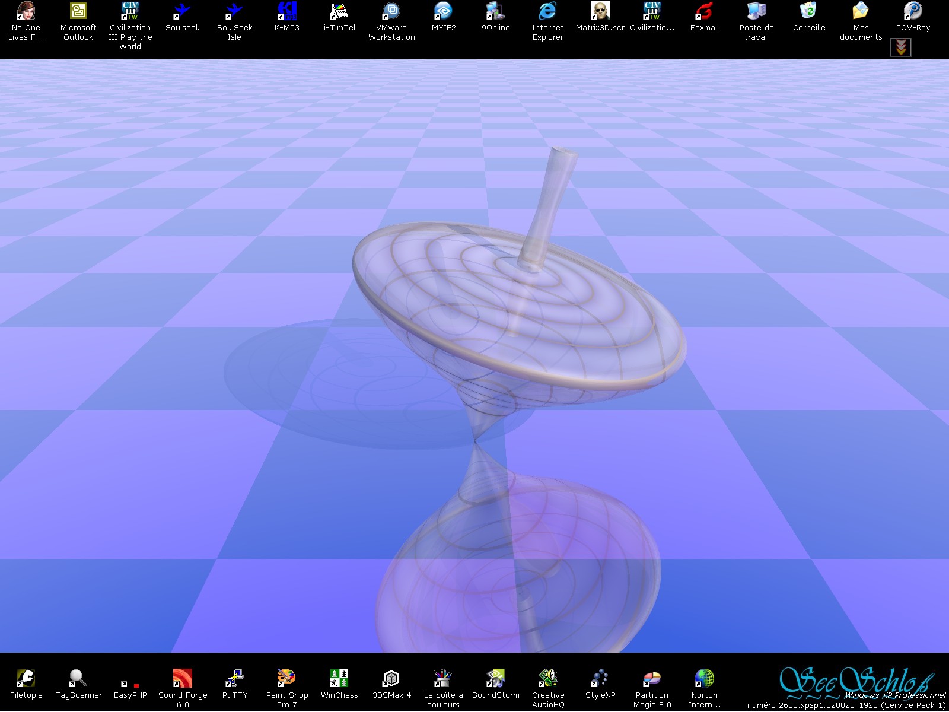This screenshot has height=712, width=949.
Task: Launch Norton Internet shortcut icon
Action: tap(704, 678)
